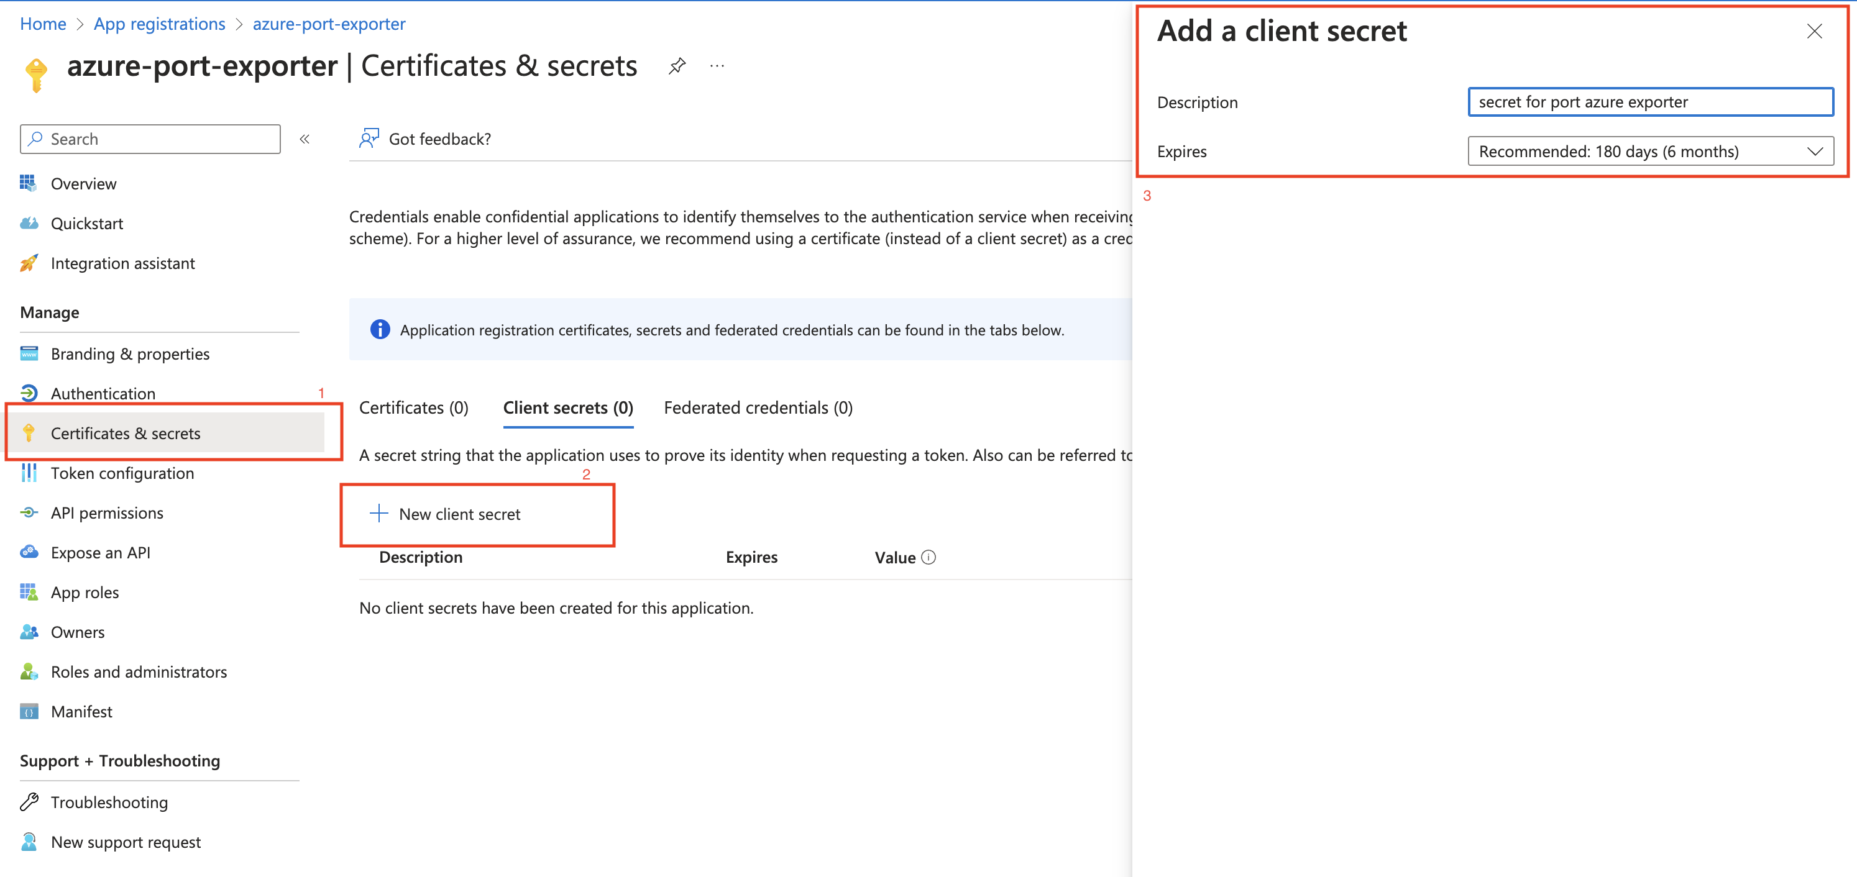
Task: Open the ellipsis more options menu
Action: [717, 66]
